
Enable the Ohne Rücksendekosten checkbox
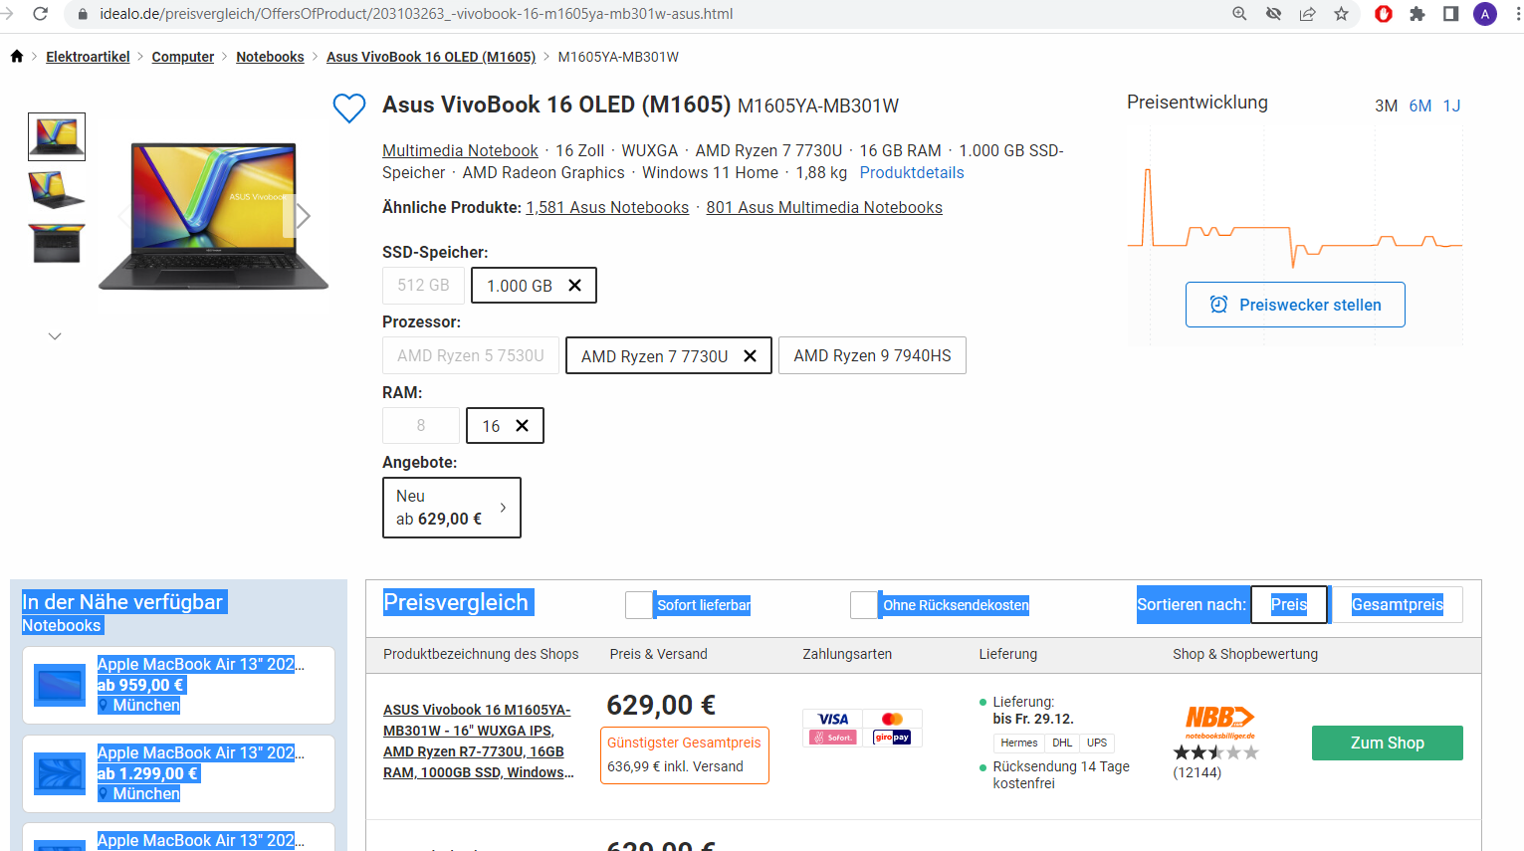point(863,605)
